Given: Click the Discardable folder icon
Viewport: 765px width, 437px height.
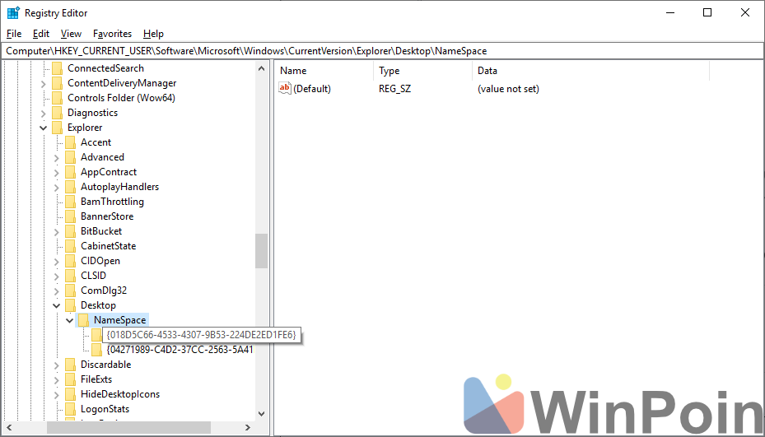Looking at the screenshot, I should [x=70, y=365].
